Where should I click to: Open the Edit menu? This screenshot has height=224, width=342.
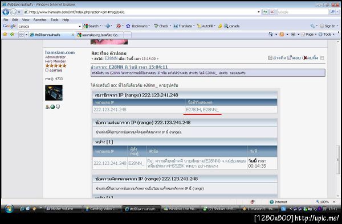coord(15,19)
